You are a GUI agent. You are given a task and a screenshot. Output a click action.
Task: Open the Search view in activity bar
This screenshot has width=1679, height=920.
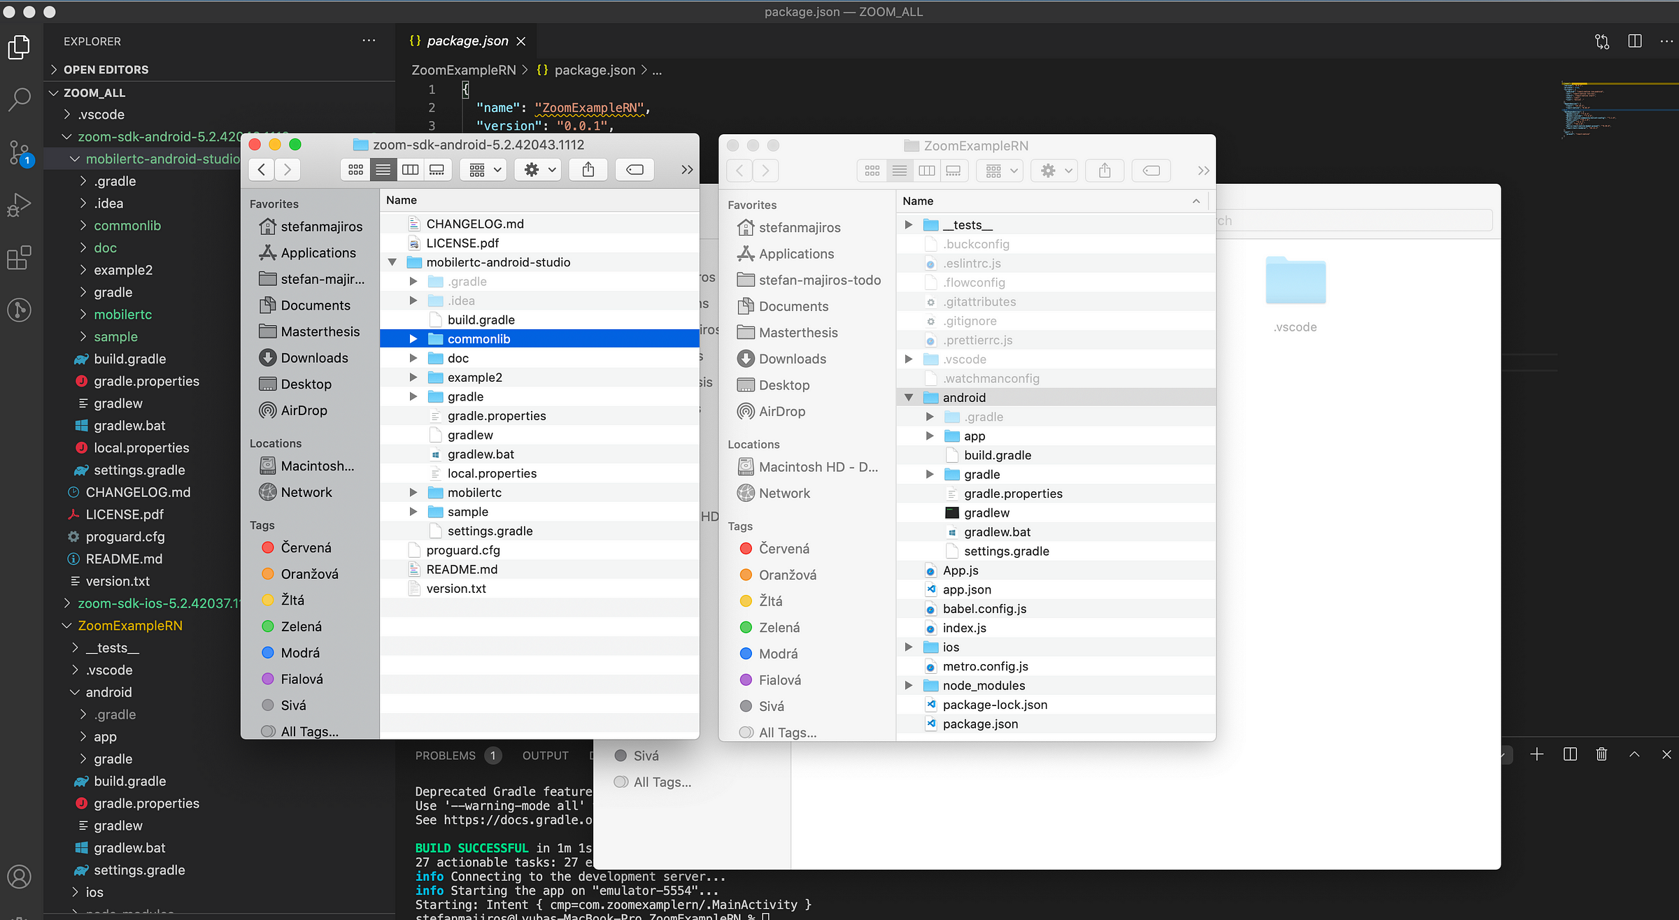click(20, 99)
